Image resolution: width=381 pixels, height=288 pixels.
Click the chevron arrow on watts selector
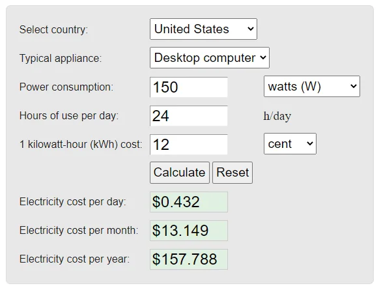pyautogui.click(x=354, y=86)
